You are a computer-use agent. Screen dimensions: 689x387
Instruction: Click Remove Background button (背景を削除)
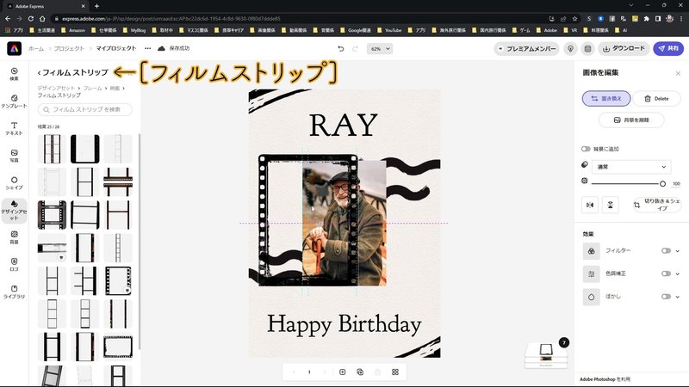(x=631, y=120)
